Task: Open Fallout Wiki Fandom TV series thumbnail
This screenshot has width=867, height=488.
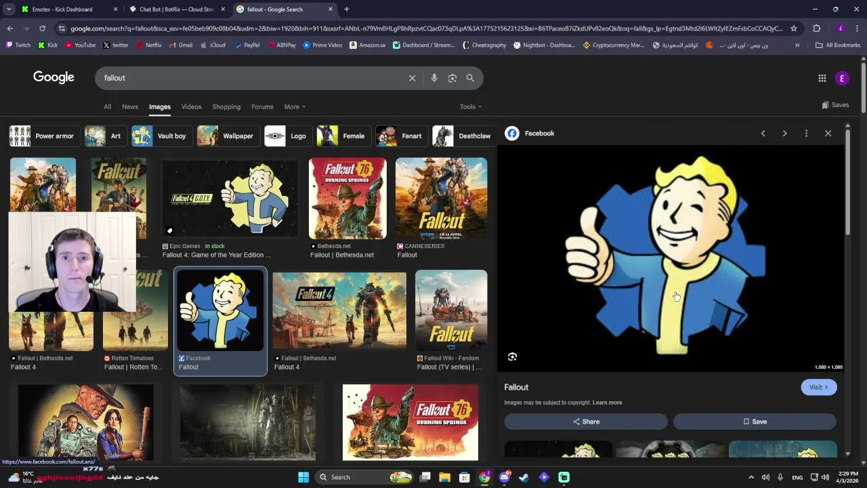Action: point(451,310)
